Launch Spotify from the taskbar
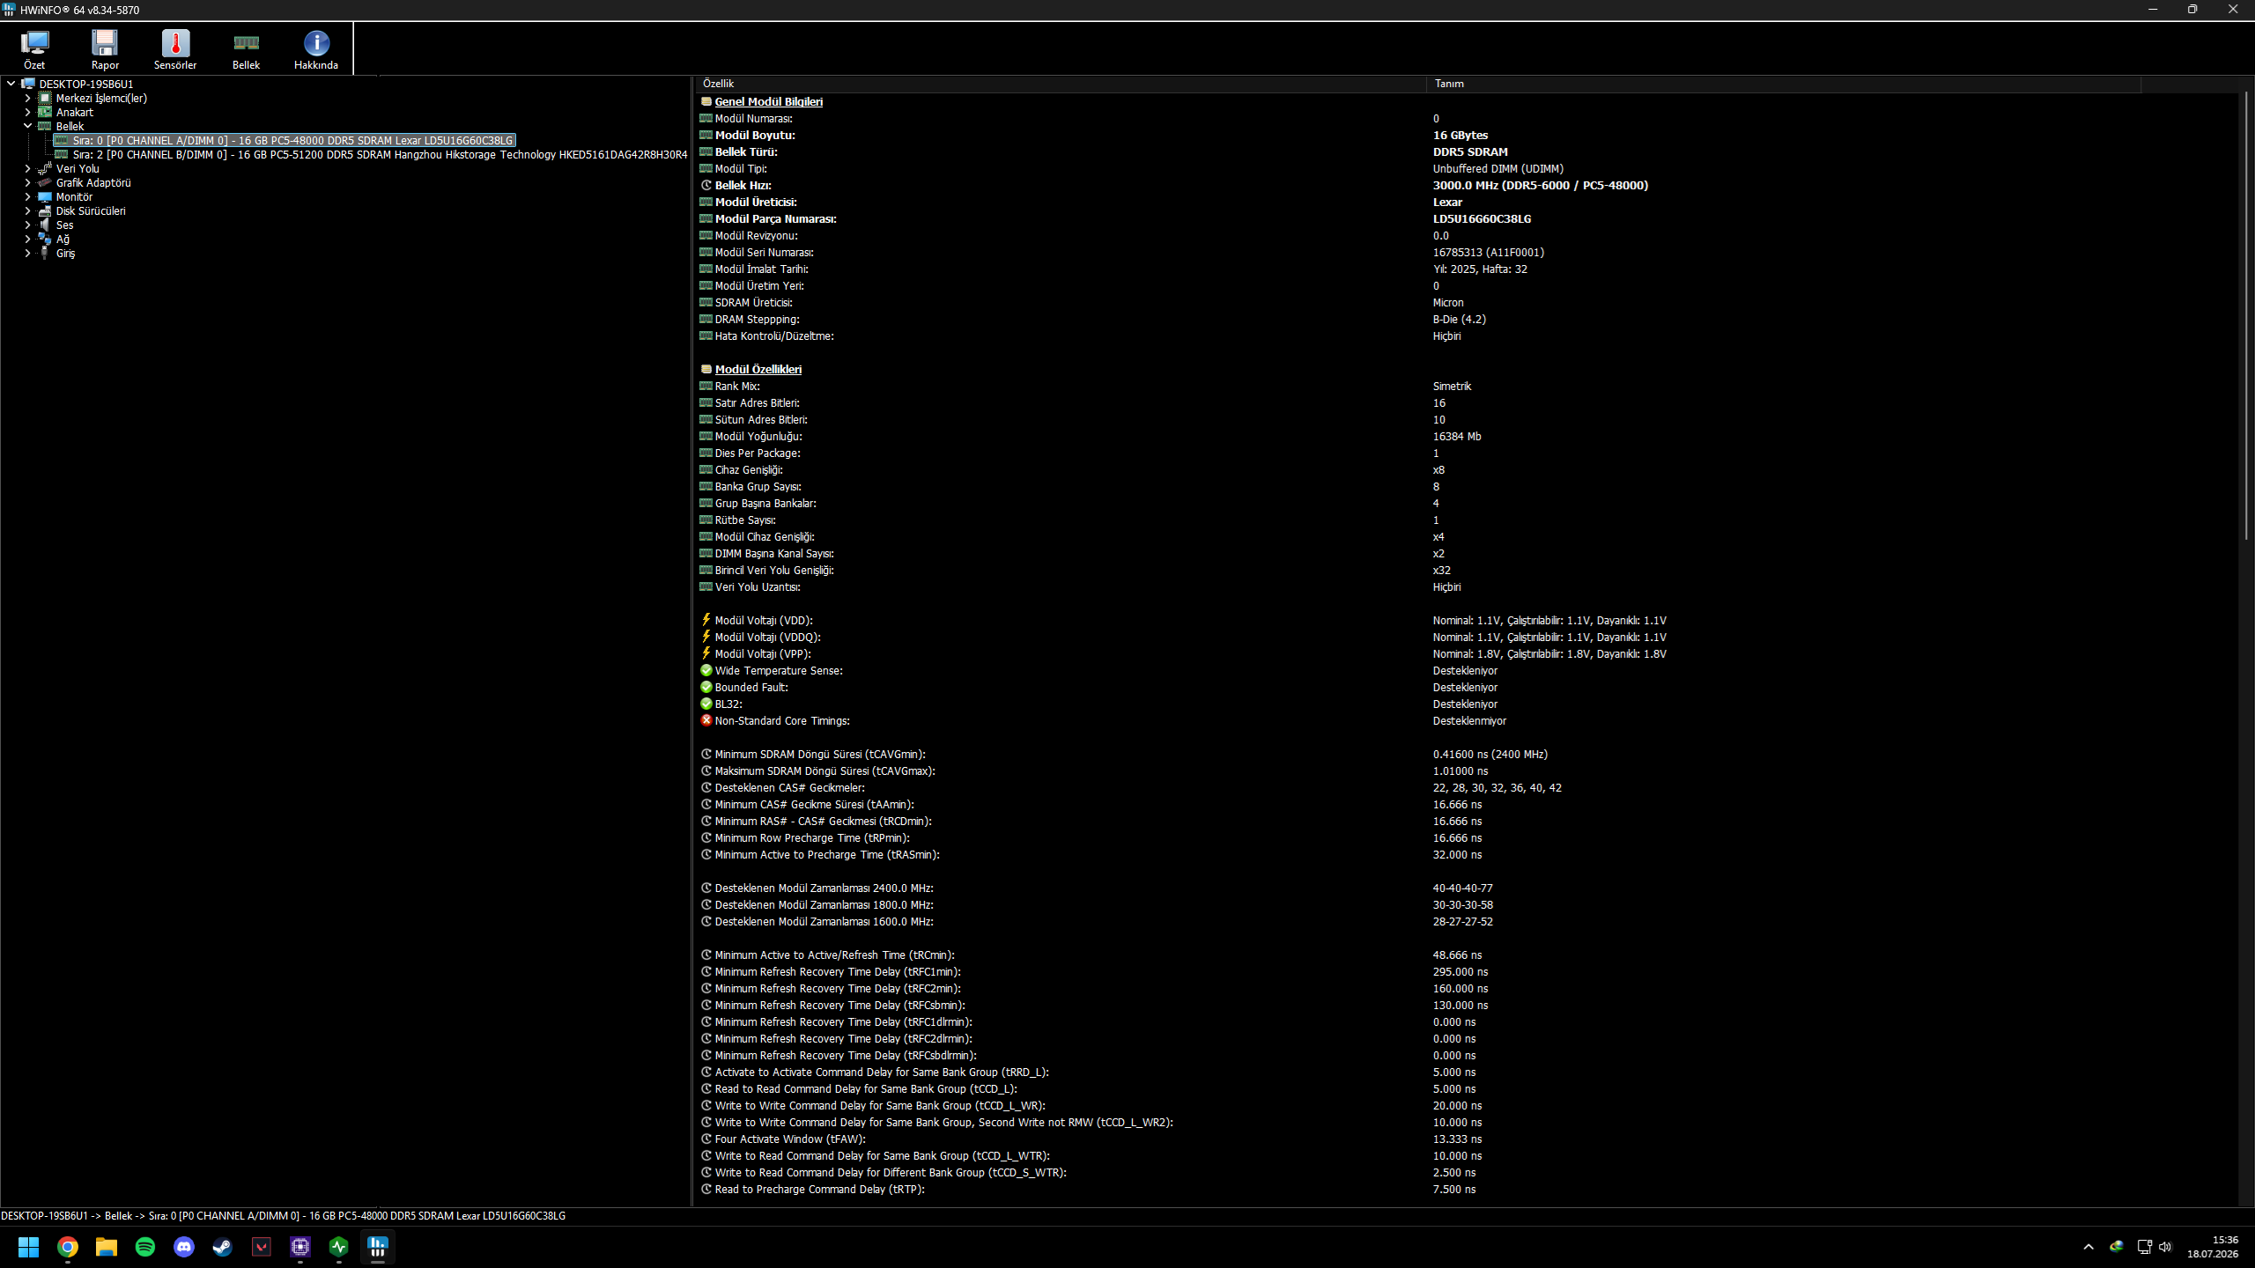 tap(145, 1247)
